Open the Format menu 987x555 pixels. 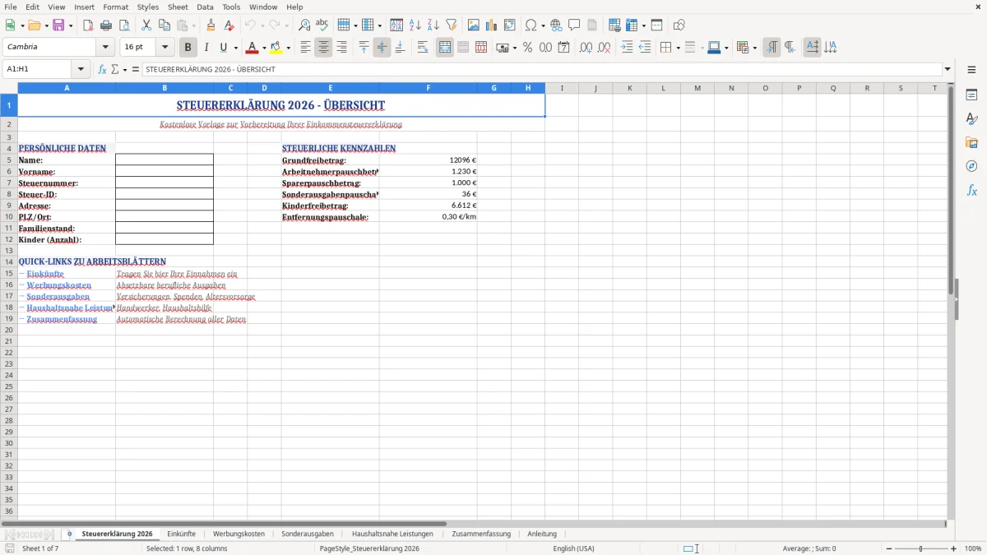point(115,7)
